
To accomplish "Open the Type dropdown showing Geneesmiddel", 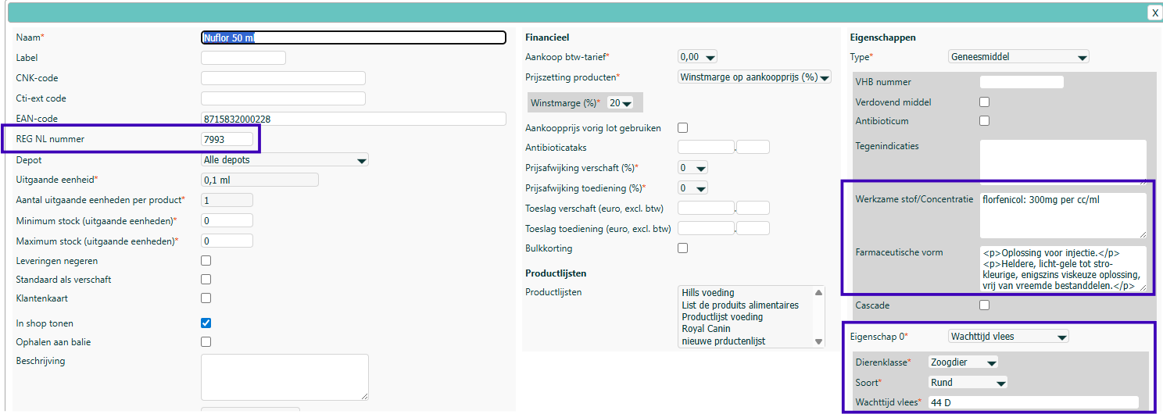I will click(1018, 56).
